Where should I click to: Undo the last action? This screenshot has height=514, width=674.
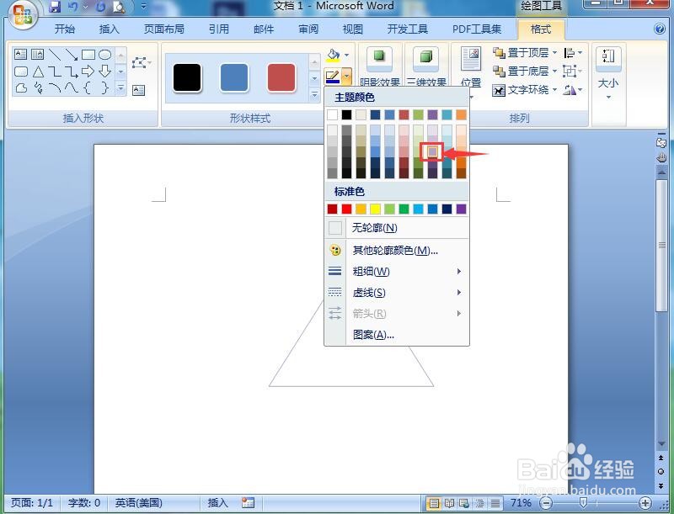[73, 7]
